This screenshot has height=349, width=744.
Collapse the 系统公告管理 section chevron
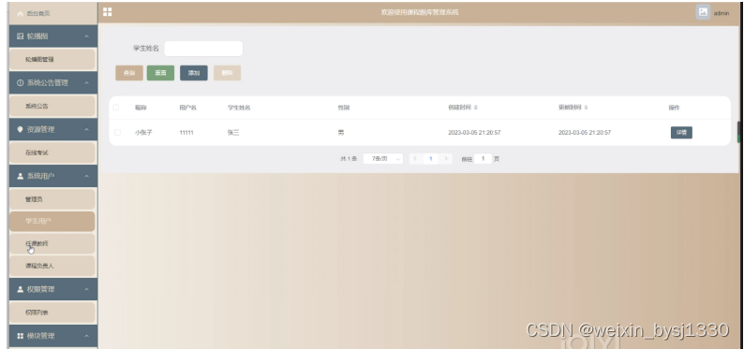pyautogui.click(x=86, y=83)
